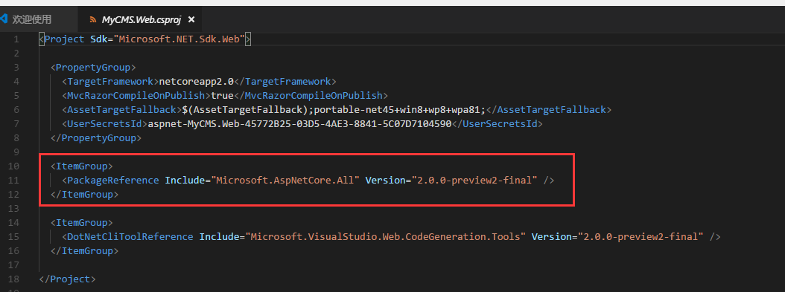The width and height of the screenshot is (785, 292).
Task: Click the closing PropertyGroup tag
Action: point(96,137)
